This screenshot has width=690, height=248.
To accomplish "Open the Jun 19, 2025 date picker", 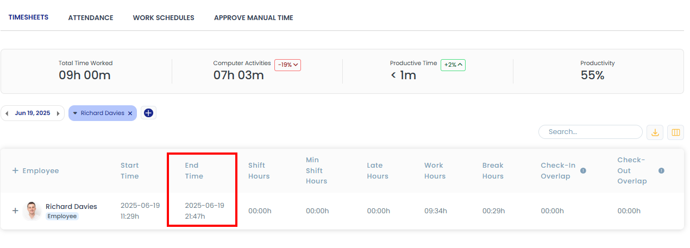I will tap(33, 113).
